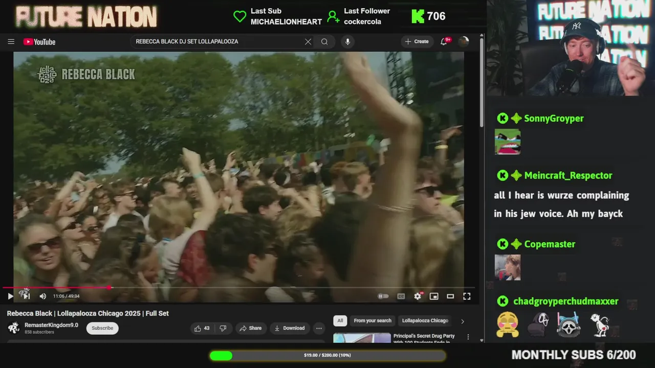Select the Lollapalooza Chicago chip

425,320
